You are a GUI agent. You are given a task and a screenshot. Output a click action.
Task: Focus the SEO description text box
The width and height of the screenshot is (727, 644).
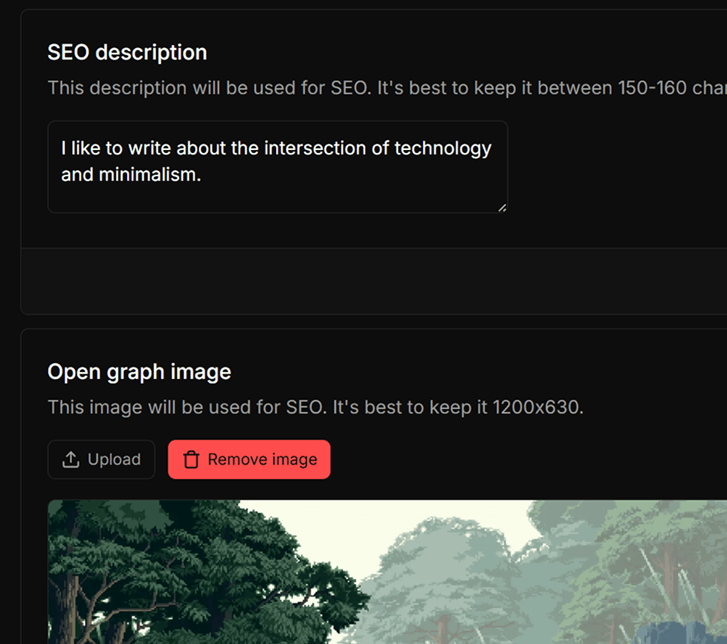pos(277,166)
